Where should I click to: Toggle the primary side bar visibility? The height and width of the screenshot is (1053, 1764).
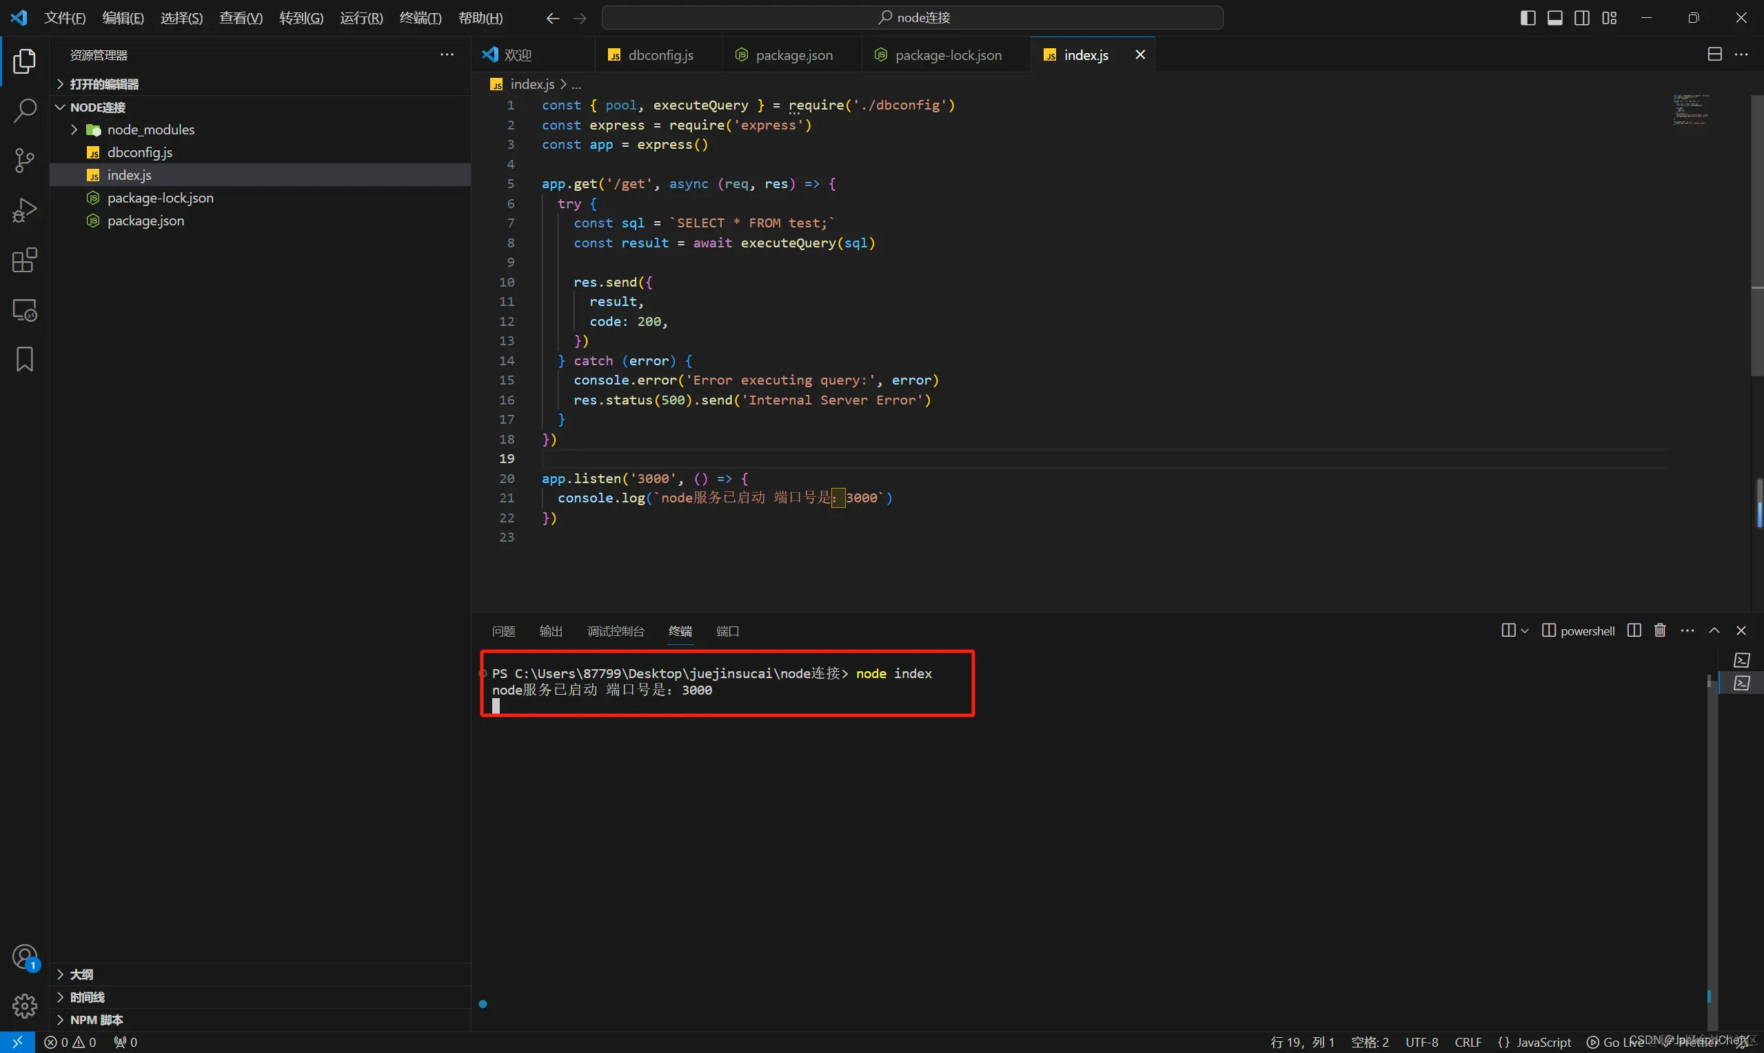(x=1528, y=18)
